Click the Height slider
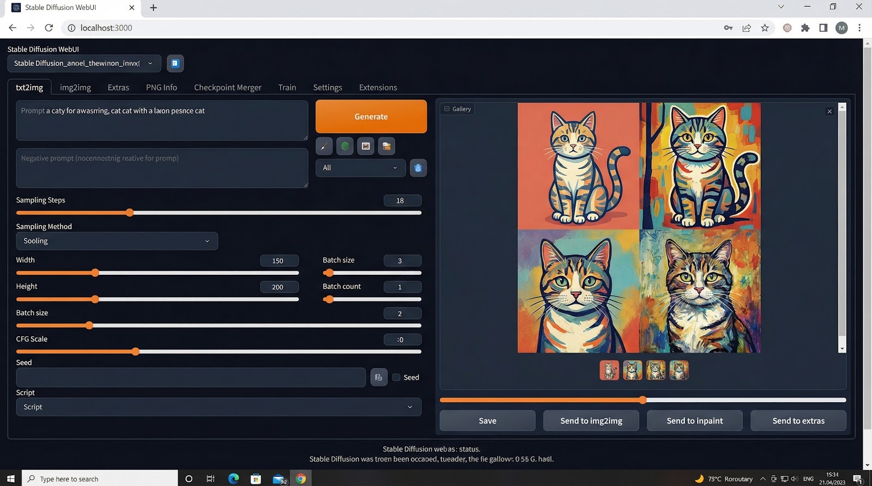This screenshot has height=486, width=872. (158, 299)
